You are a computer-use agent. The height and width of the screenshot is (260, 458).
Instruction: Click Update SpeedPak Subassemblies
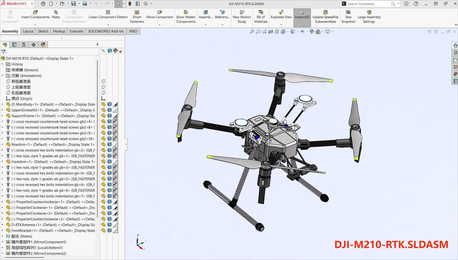click(325, 14)
